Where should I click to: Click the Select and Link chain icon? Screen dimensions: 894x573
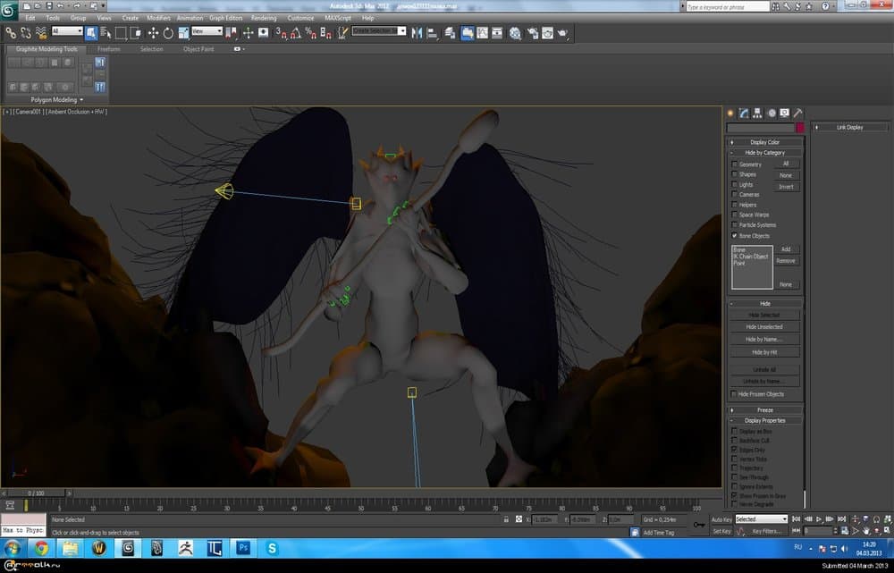click(11, 32)
